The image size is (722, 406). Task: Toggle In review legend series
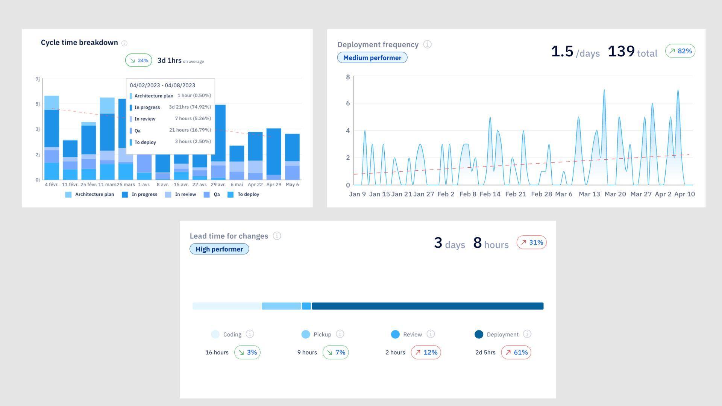point(180,194)
